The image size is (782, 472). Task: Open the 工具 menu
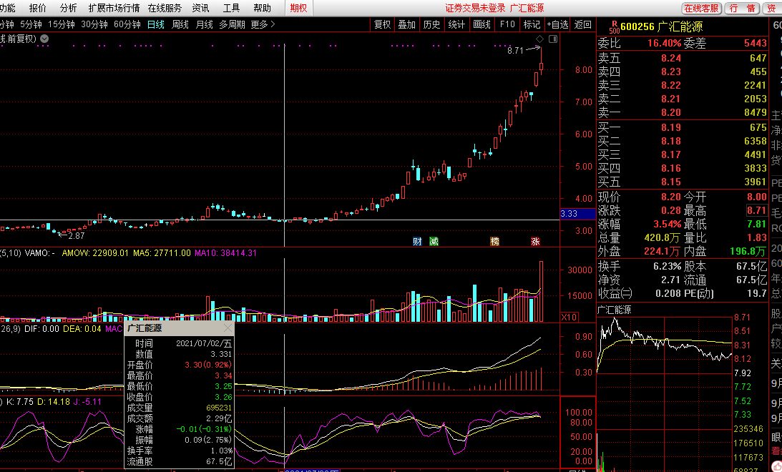[231, 8]
